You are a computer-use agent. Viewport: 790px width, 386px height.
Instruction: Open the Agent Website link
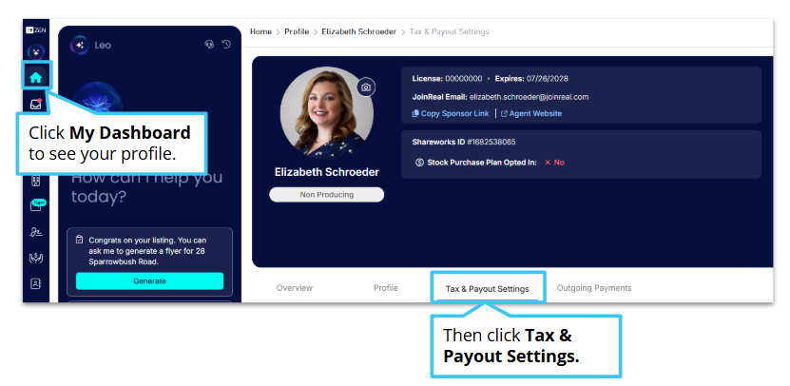tap(531, 113)
